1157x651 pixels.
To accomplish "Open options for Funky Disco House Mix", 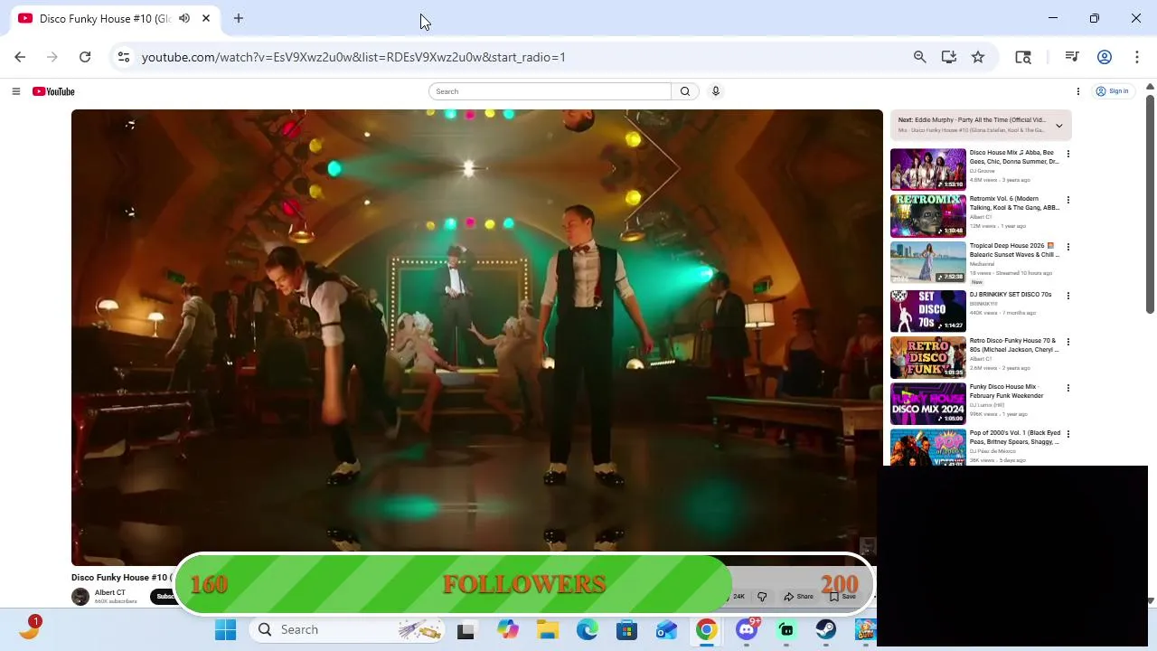I will coord(1068,388).
